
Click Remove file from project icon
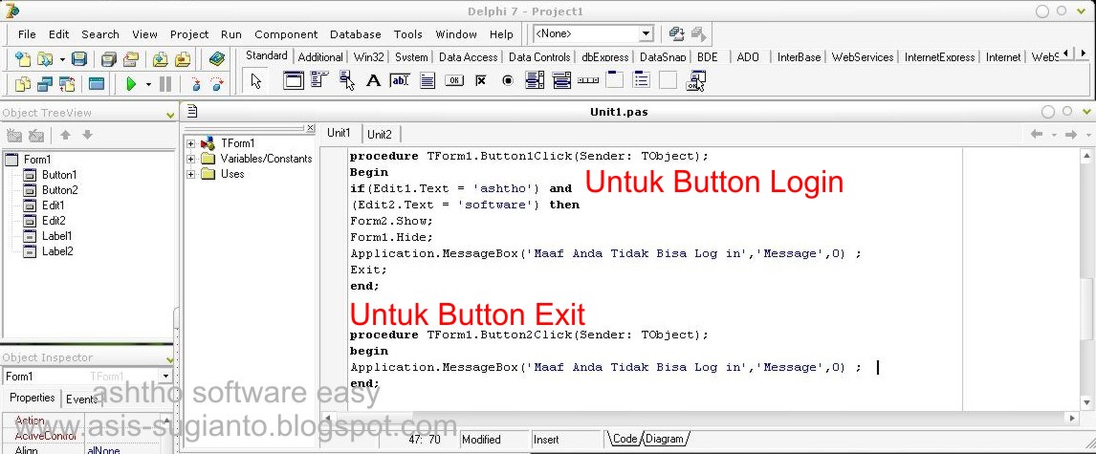point(183,58)
